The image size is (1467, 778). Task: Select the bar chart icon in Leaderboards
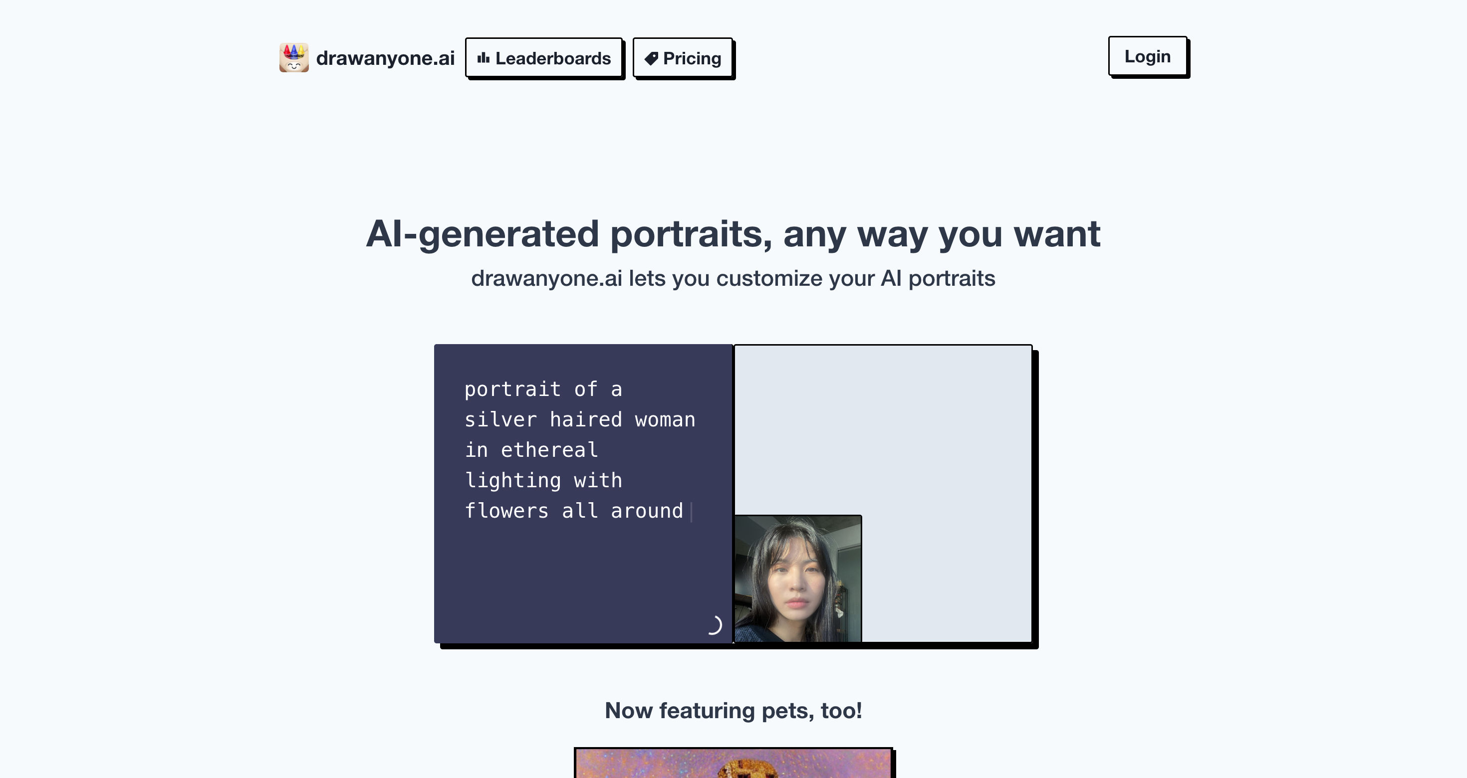pyautogui.click(x=485, y=57)
